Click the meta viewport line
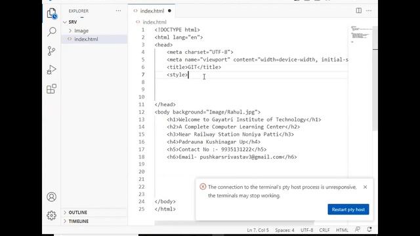The image size is (420, 236). click(257, 60)
